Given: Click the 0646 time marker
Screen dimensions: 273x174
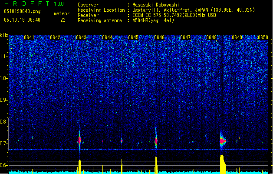Looking at the screenshot, I should coord(159,37).
